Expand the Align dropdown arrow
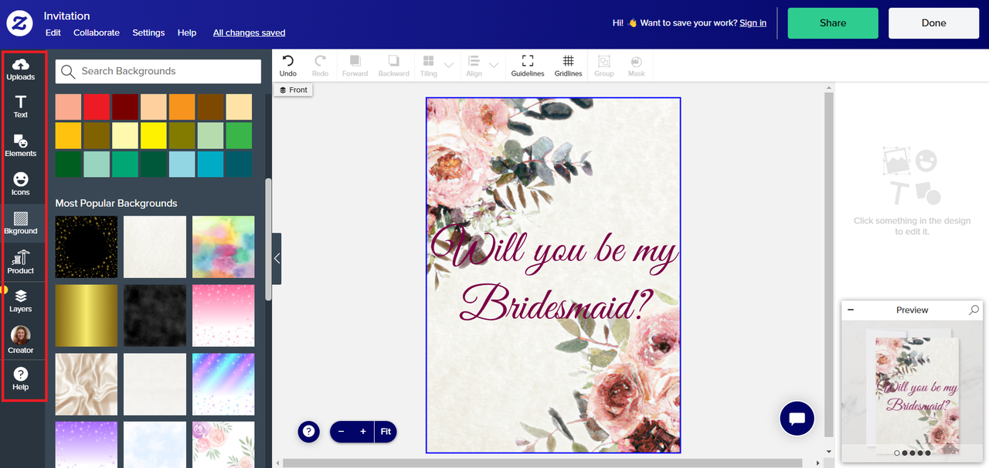This screenshot has width=989, height=468. click(494, 65)
